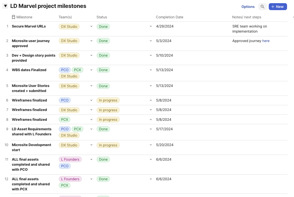This screenshot has height=197, width=294.
Task: Click PCO tag in WBS dates Finalized row
Action: (x=65, y=70)
